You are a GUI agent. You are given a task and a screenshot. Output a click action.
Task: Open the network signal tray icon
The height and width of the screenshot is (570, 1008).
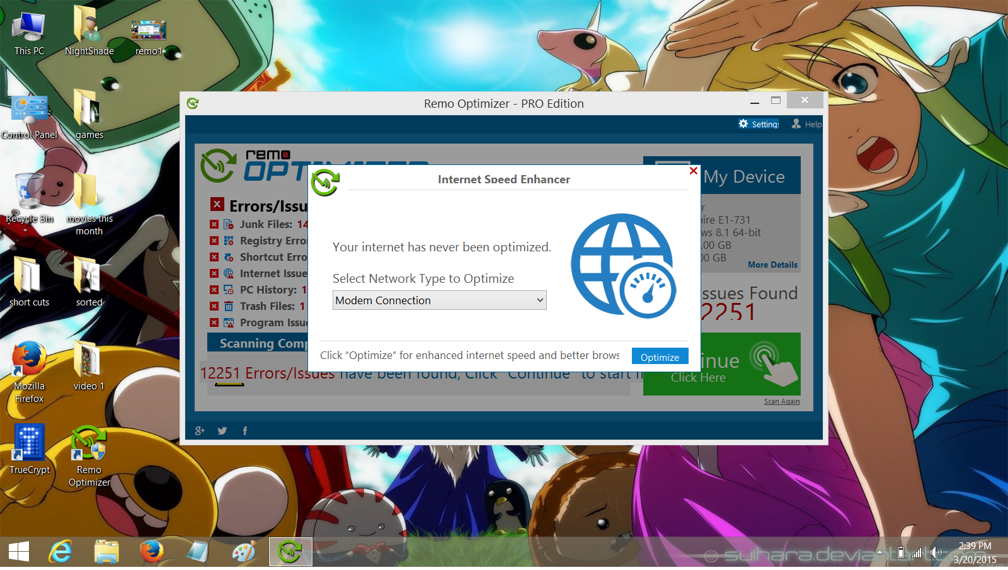(x=917, y=552)
